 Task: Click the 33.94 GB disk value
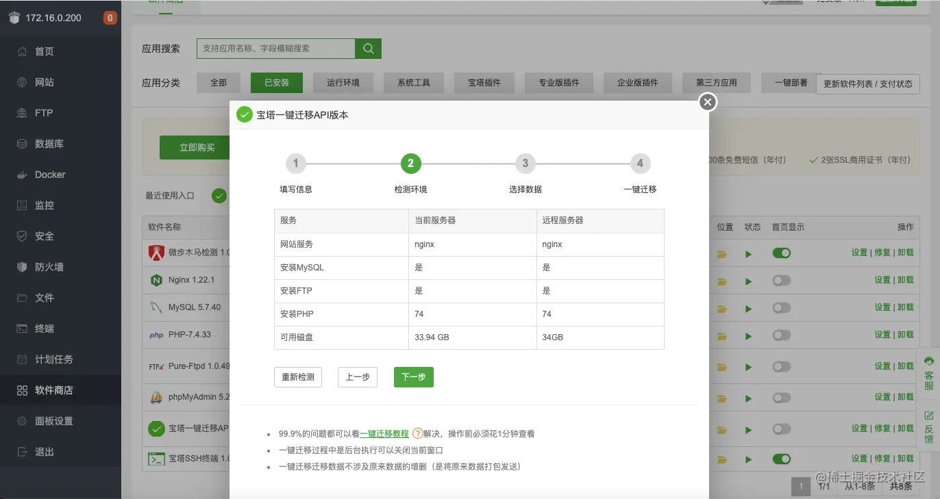coord(432,337)
